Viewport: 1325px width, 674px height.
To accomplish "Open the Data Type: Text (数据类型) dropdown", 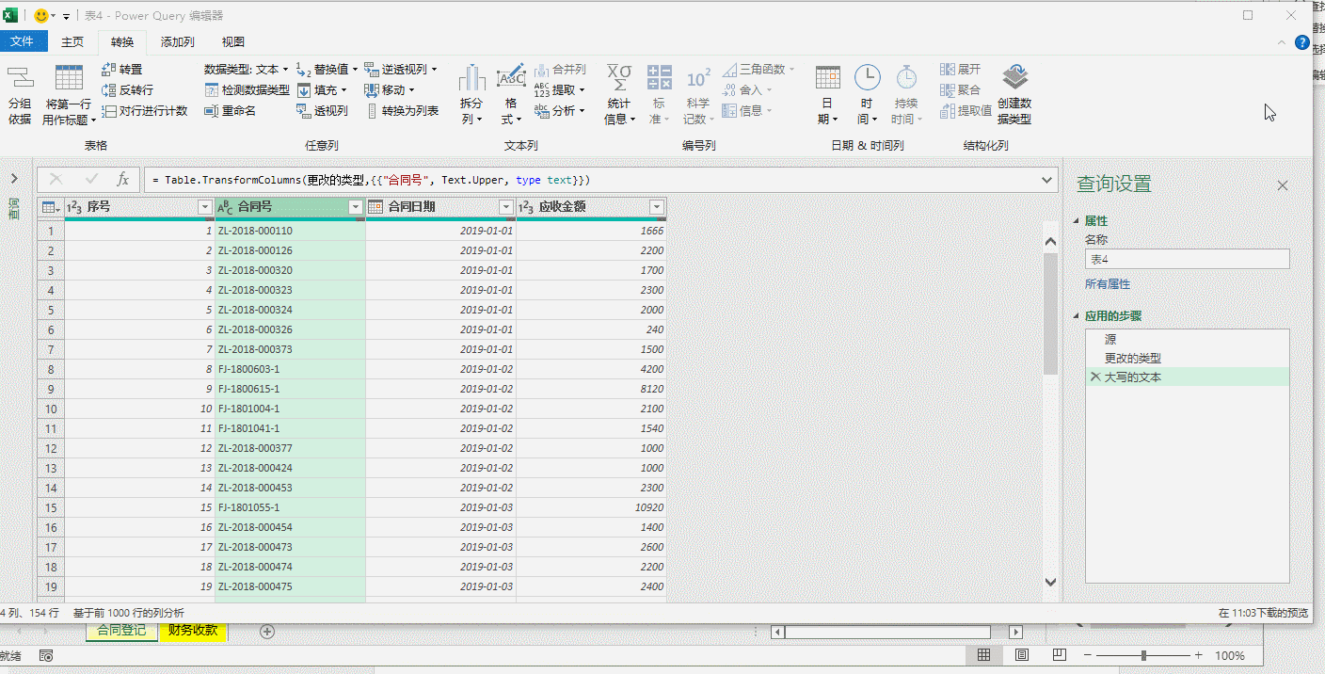I will (247, 69).
